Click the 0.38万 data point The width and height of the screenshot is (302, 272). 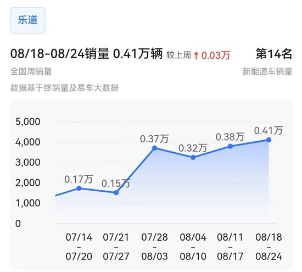pyautogui.click(x=230, y=147)
